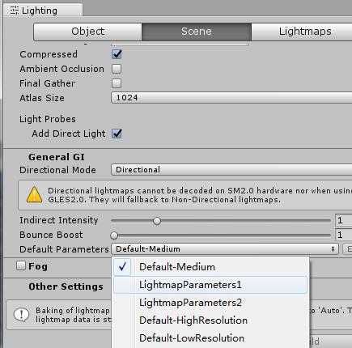Enable the Fog checkbox
352x348 pixels.
click(x=21, y=265)
